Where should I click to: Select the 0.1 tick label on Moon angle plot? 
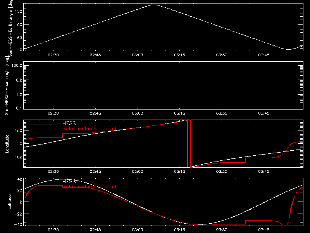[19, 108]
